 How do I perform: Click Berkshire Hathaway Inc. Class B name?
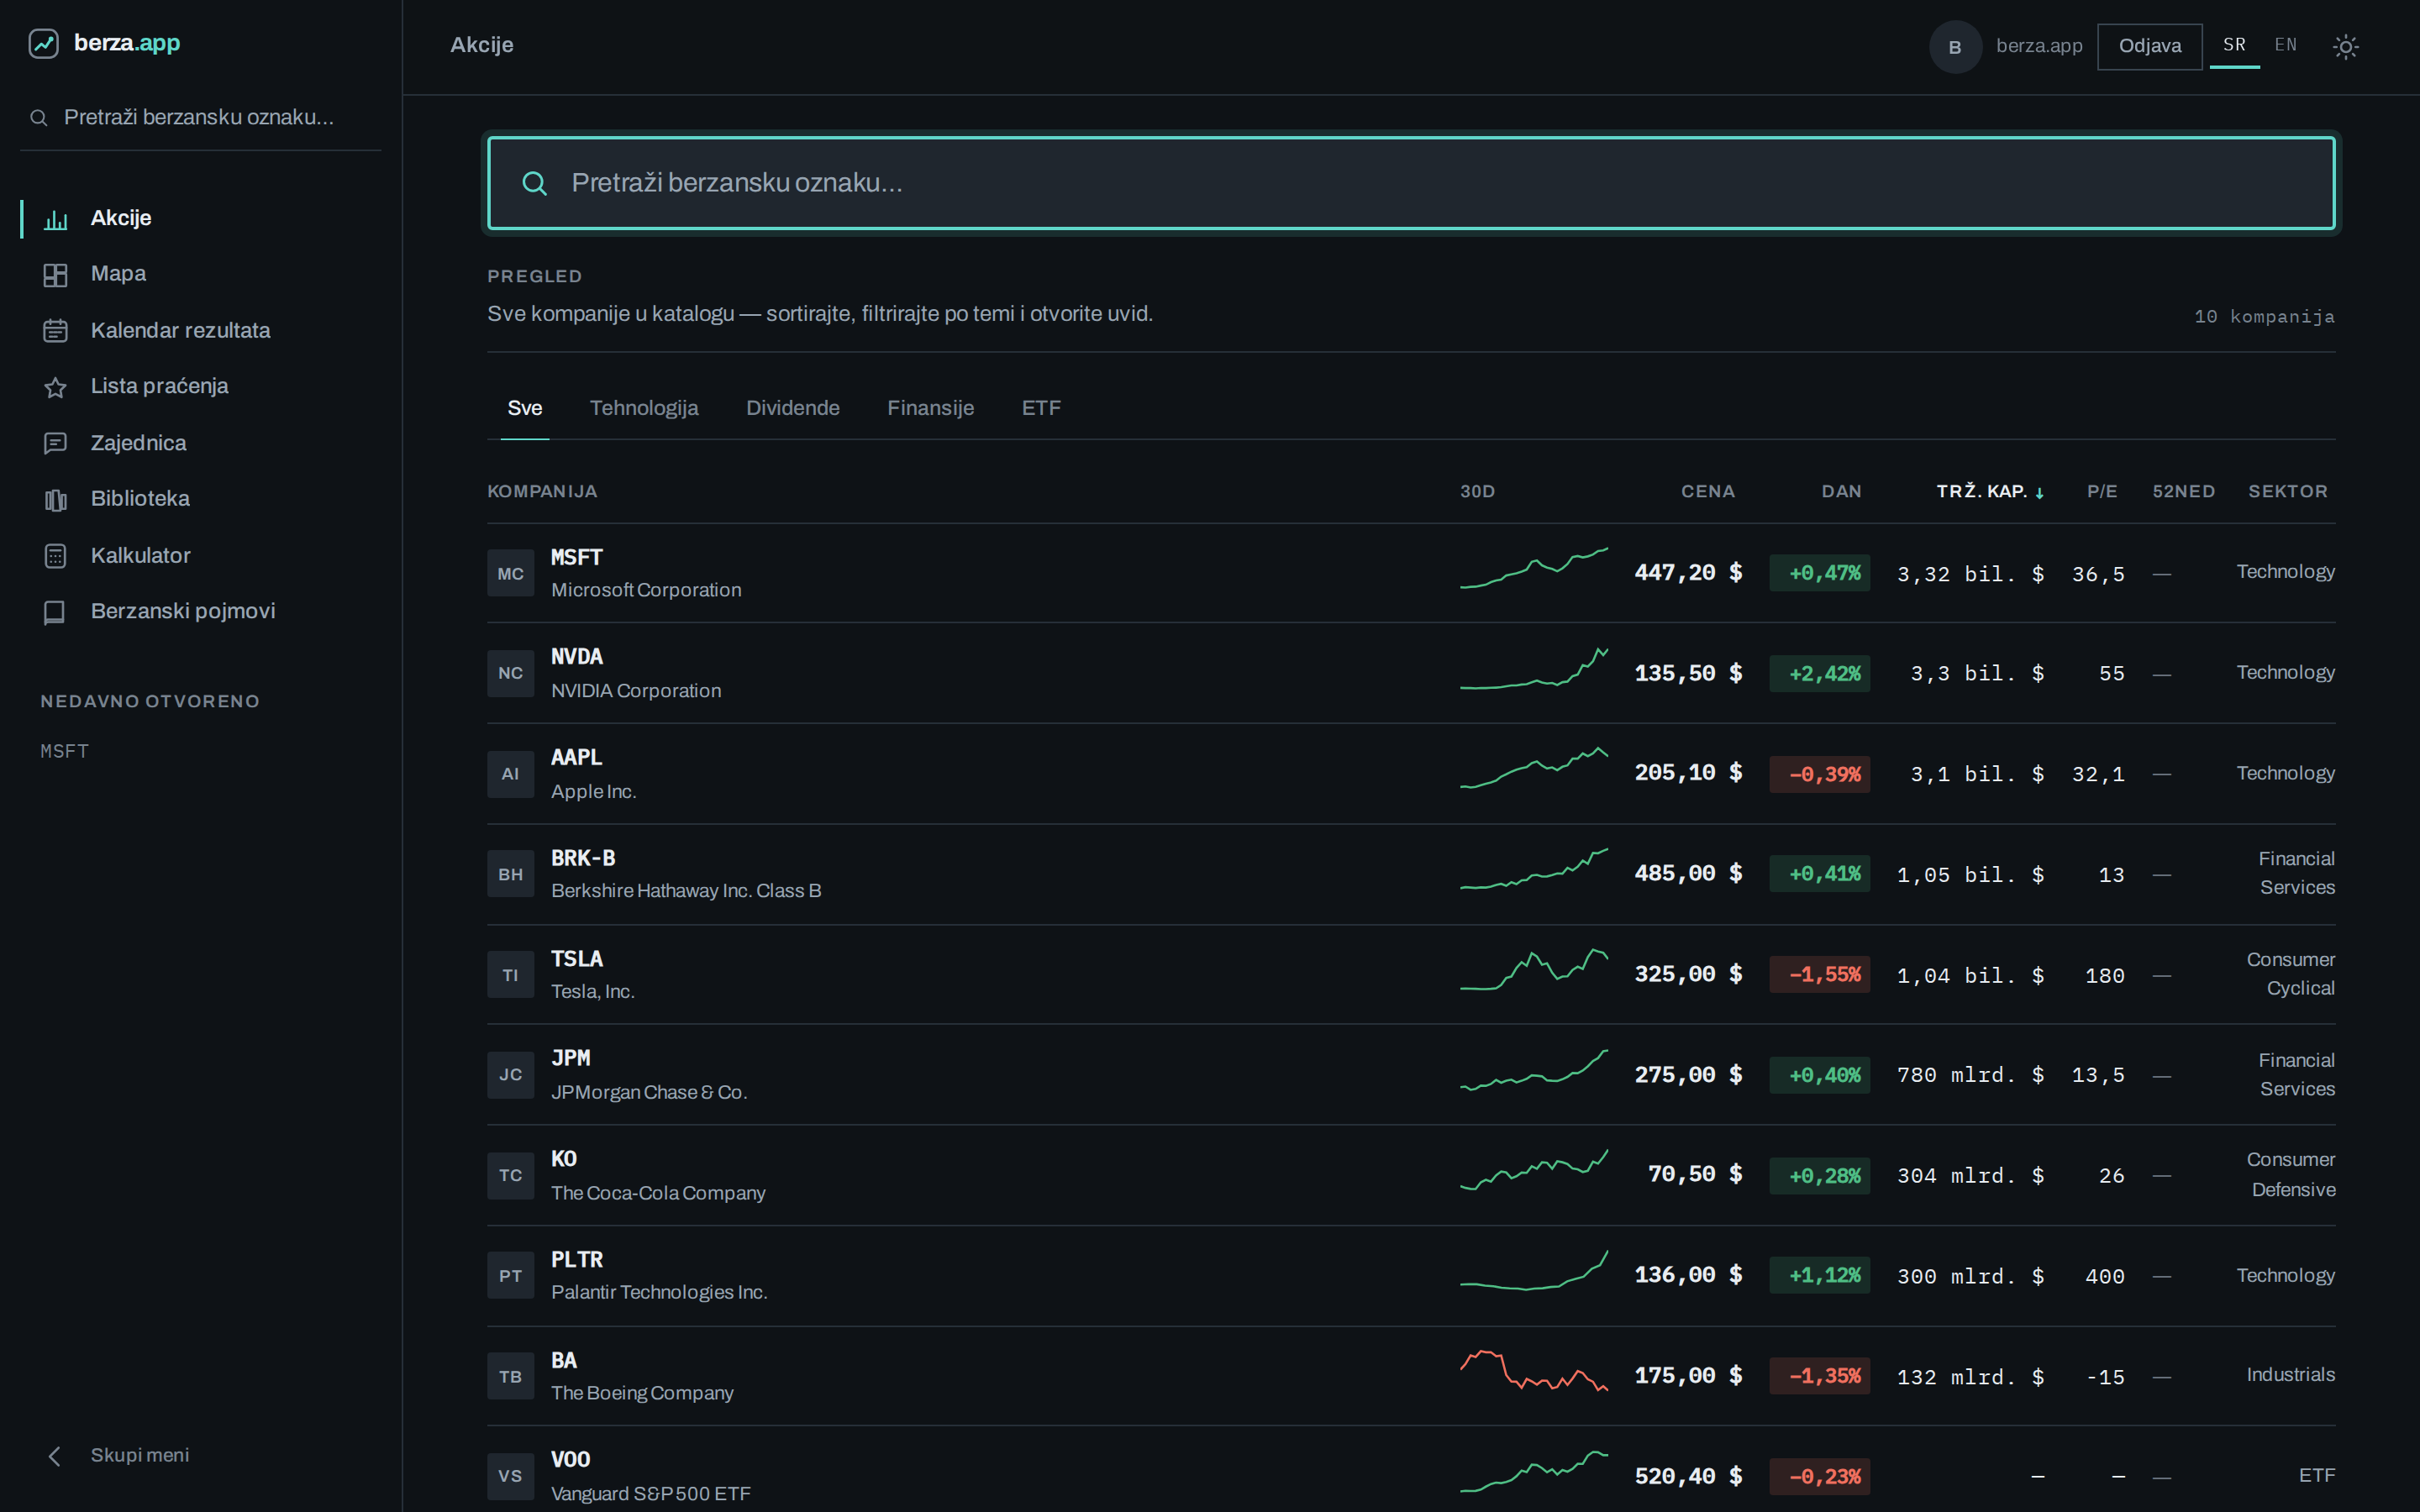pos(686,891)
